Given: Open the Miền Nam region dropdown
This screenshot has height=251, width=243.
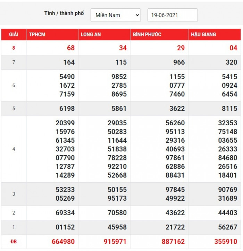Looking at the screenshot, I should [x=116, y=15].
